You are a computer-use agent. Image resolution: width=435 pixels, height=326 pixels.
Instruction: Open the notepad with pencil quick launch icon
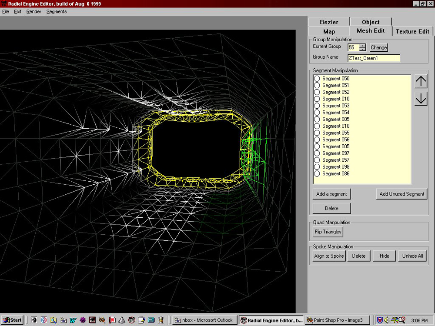click(x=141, y=320)
